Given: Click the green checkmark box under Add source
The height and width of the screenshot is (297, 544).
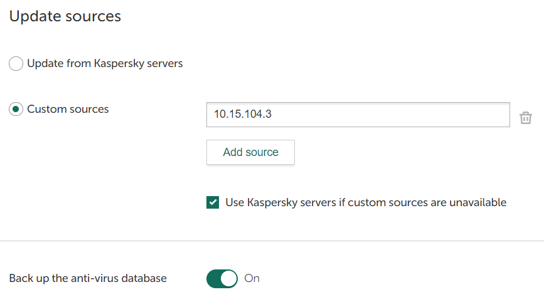Looking at the screenshot, I should (213, 202).
